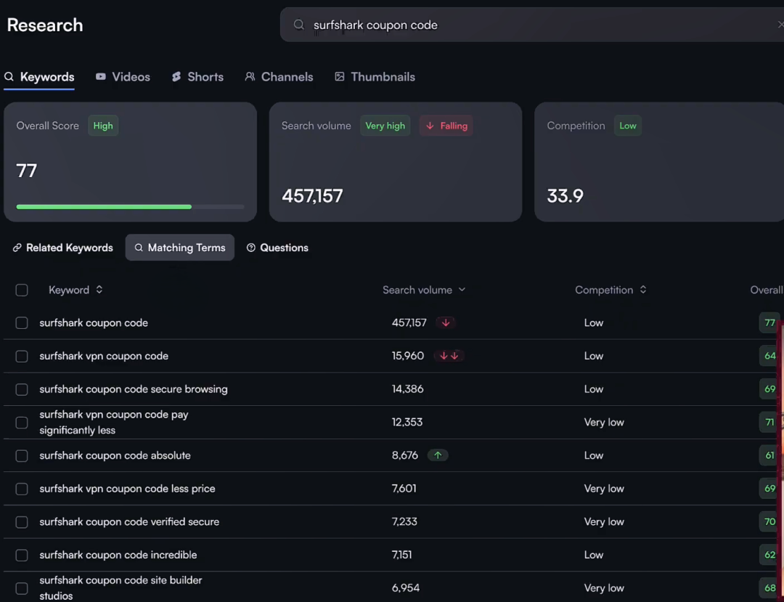Check surfshark coupon code absolute checkbox

click(22, 455)
